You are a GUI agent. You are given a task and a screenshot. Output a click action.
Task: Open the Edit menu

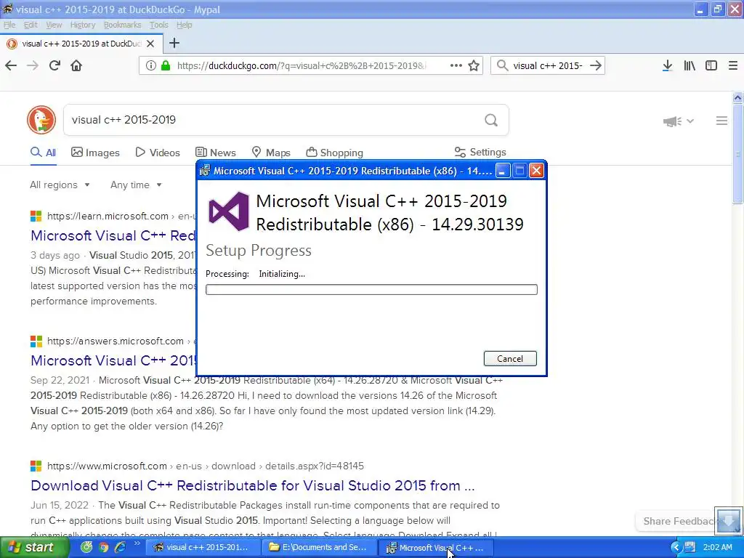click(31, 25)
